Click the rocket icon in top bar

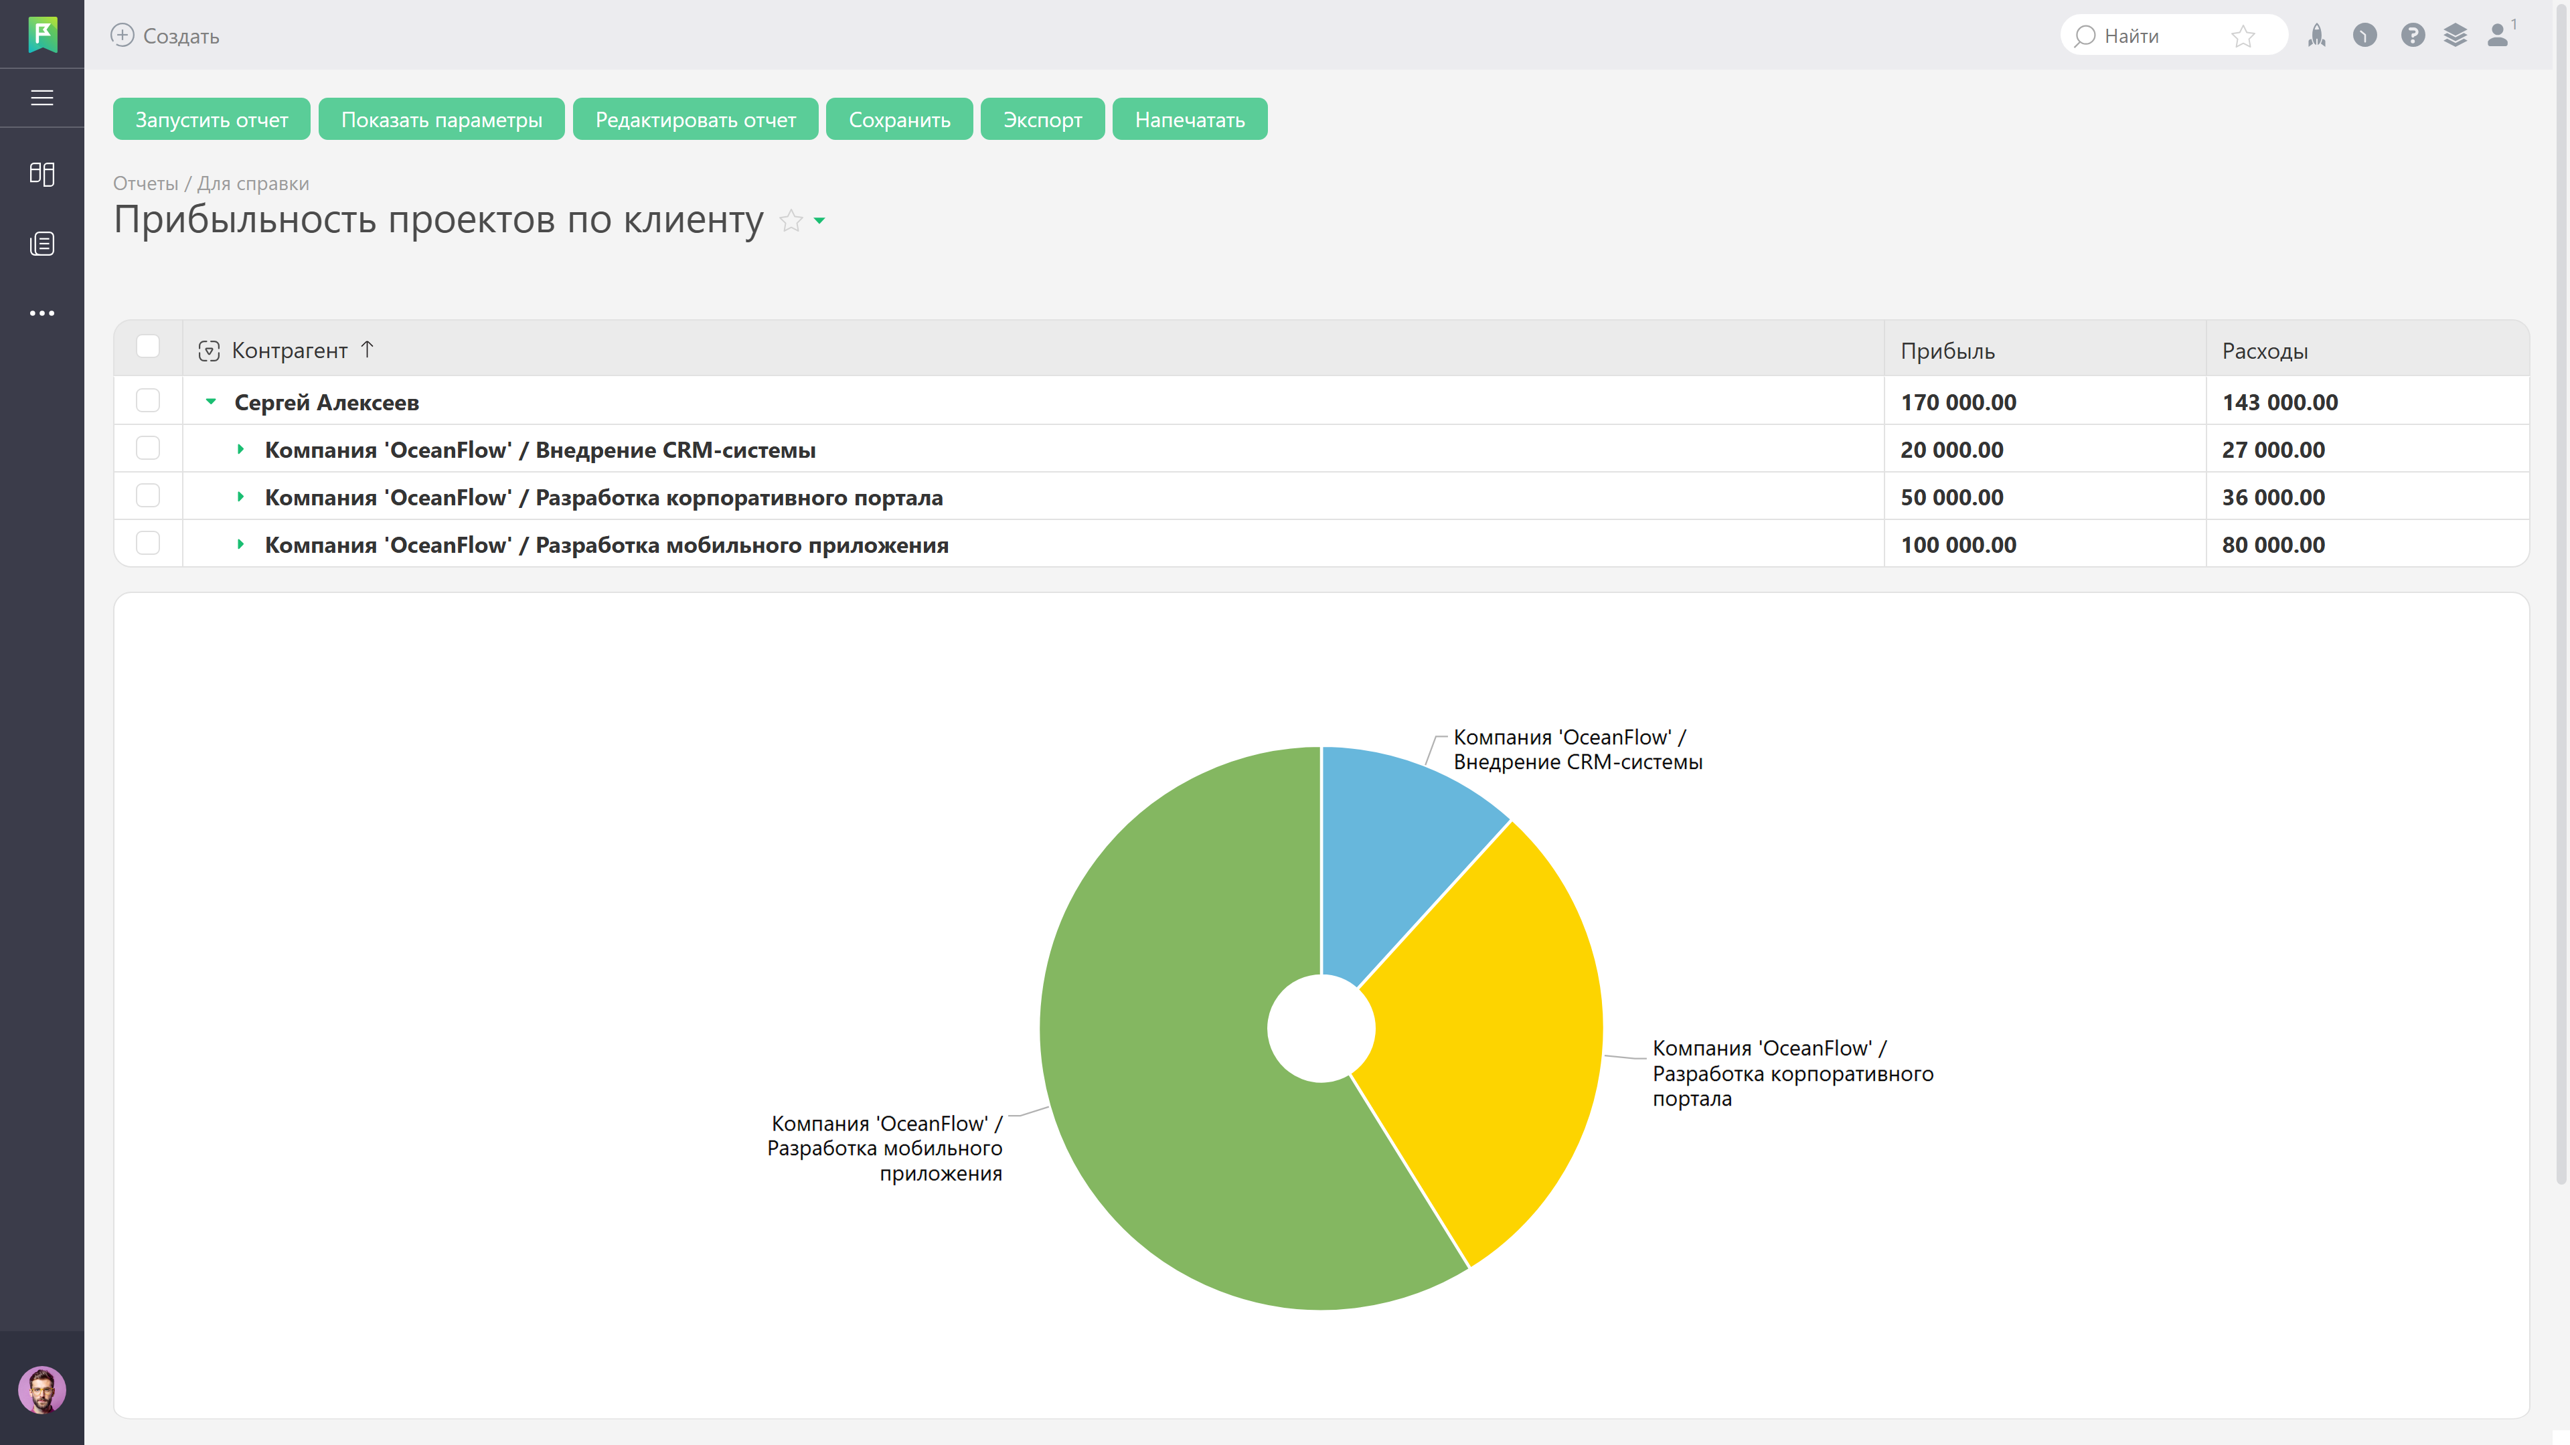click(x=2316, y=36)
